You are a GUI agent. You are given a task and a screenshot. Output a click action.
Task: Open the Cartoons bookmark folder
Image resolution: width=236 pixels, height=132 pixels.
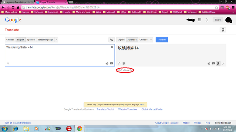click(x=37, y=12)
